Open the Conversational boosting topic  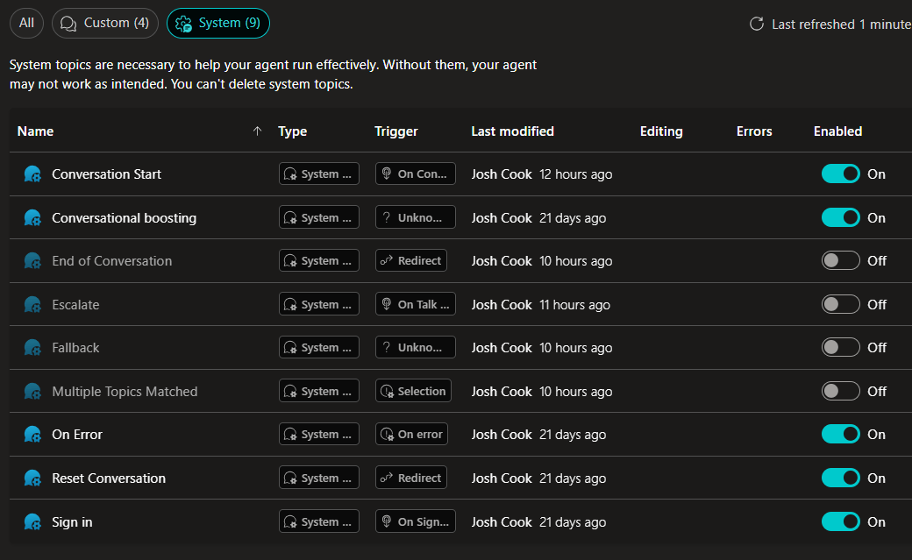pyautogui.click(x=125, y=218)
